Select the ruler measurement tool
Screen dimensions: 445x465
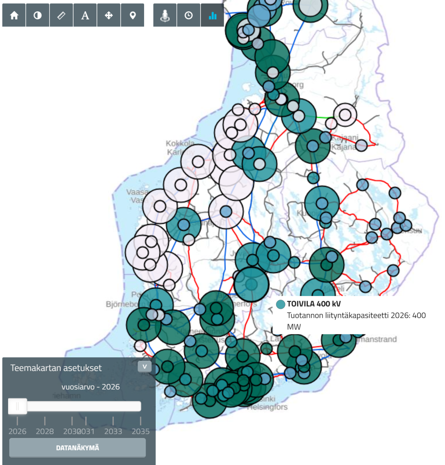(61, 15)
